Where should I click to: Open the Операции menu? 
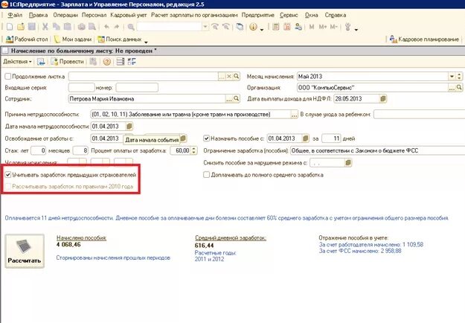coord(65,15)
